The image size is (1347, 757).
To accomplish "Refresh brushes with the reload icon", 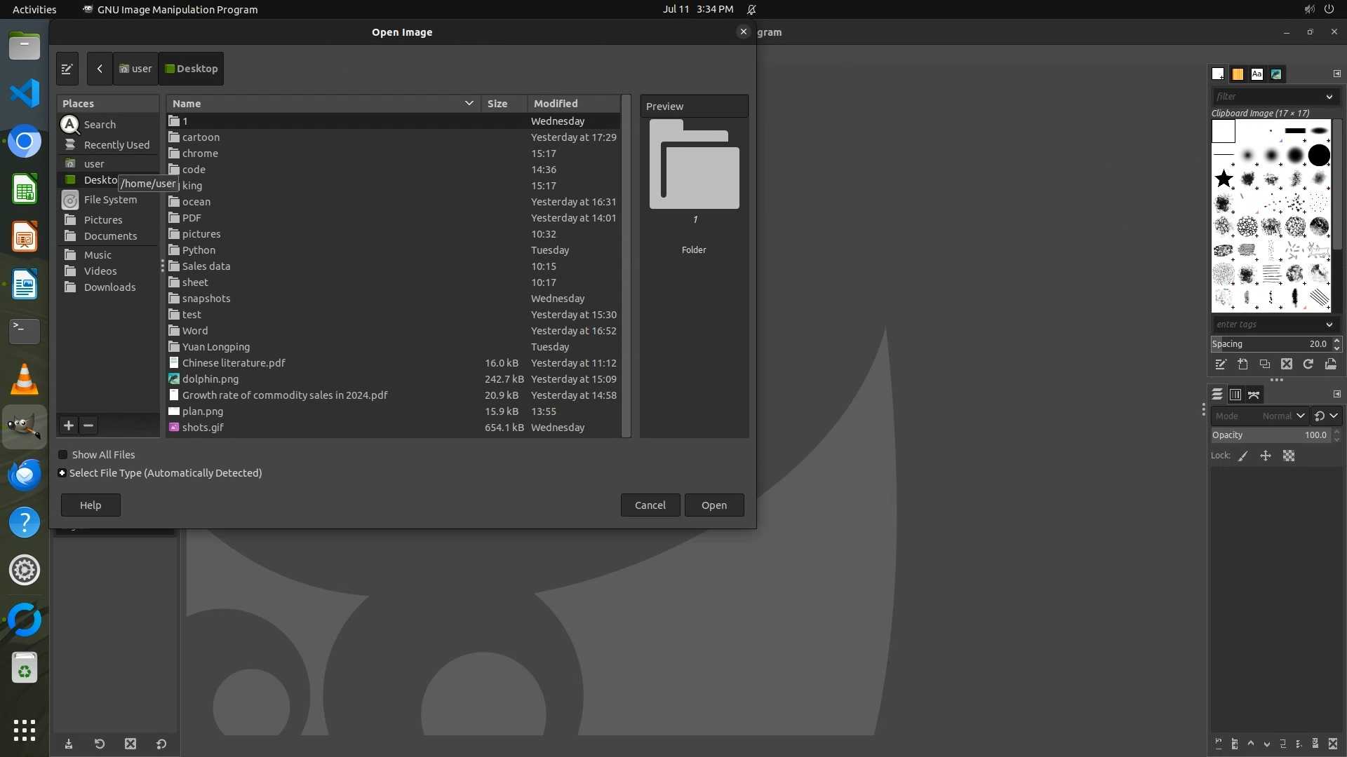I will 1308,364.
